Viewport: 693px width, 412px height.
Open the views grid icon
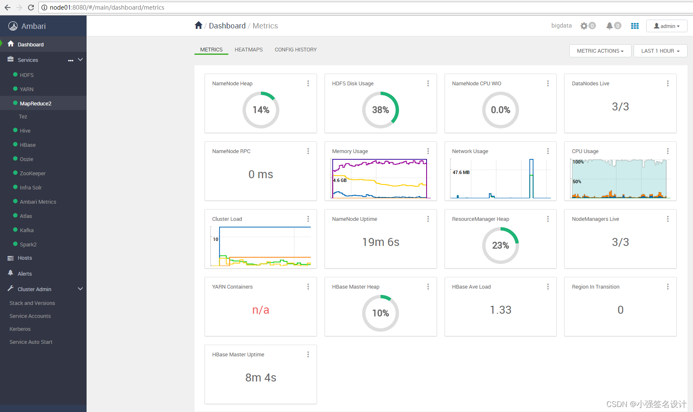point(635,26)
